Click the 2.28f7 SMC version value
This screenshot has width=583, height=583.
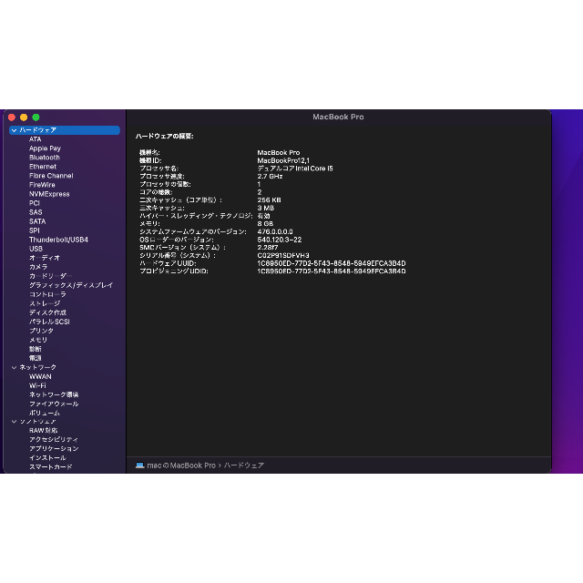(x=268, y=248)
